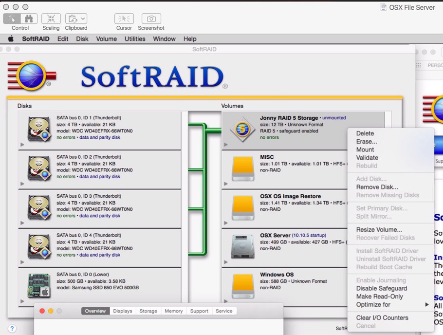
Task: Expand details of MISC volume
Action: pos(226,184)
